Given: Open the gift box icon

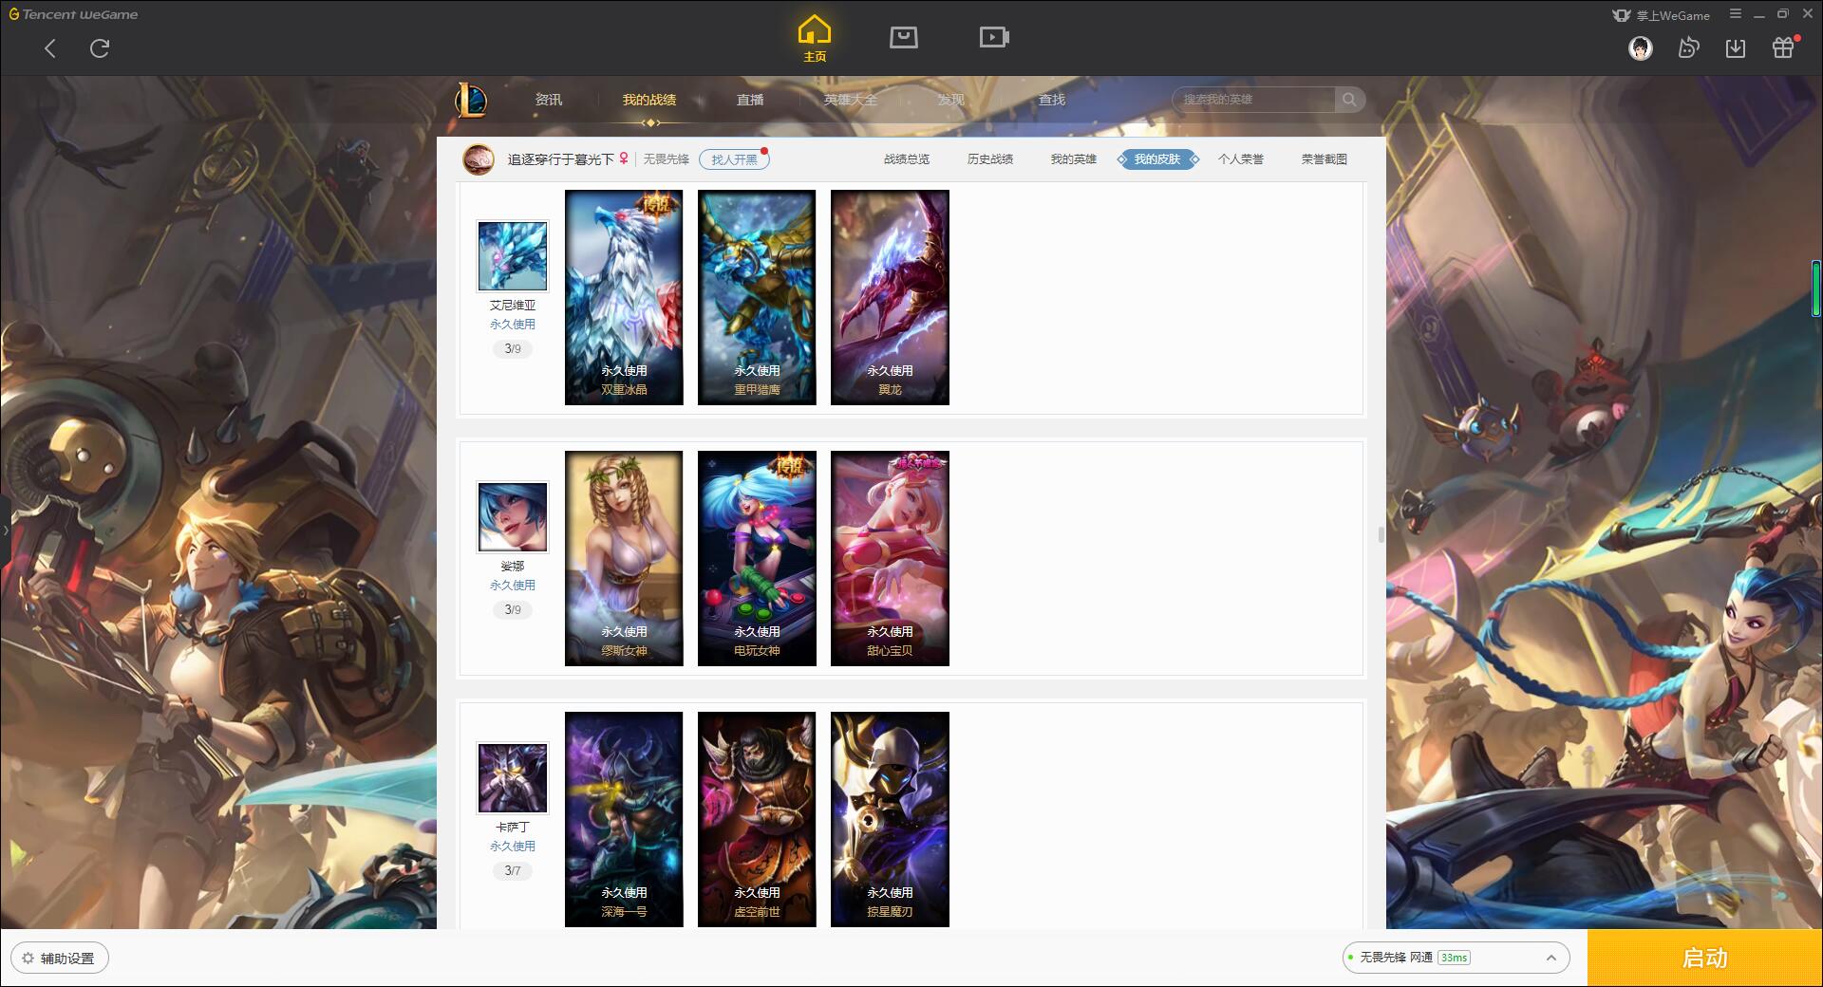Looking at the screenshot, I should coord(1783,47).
